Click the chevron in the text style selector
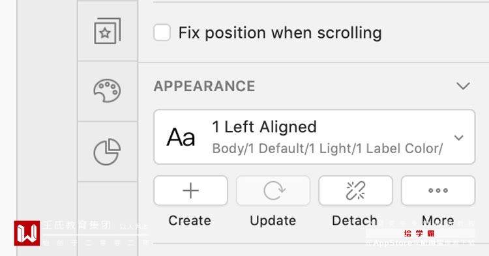The height and width of the screenshot is (256, 489). coord(458,137)
